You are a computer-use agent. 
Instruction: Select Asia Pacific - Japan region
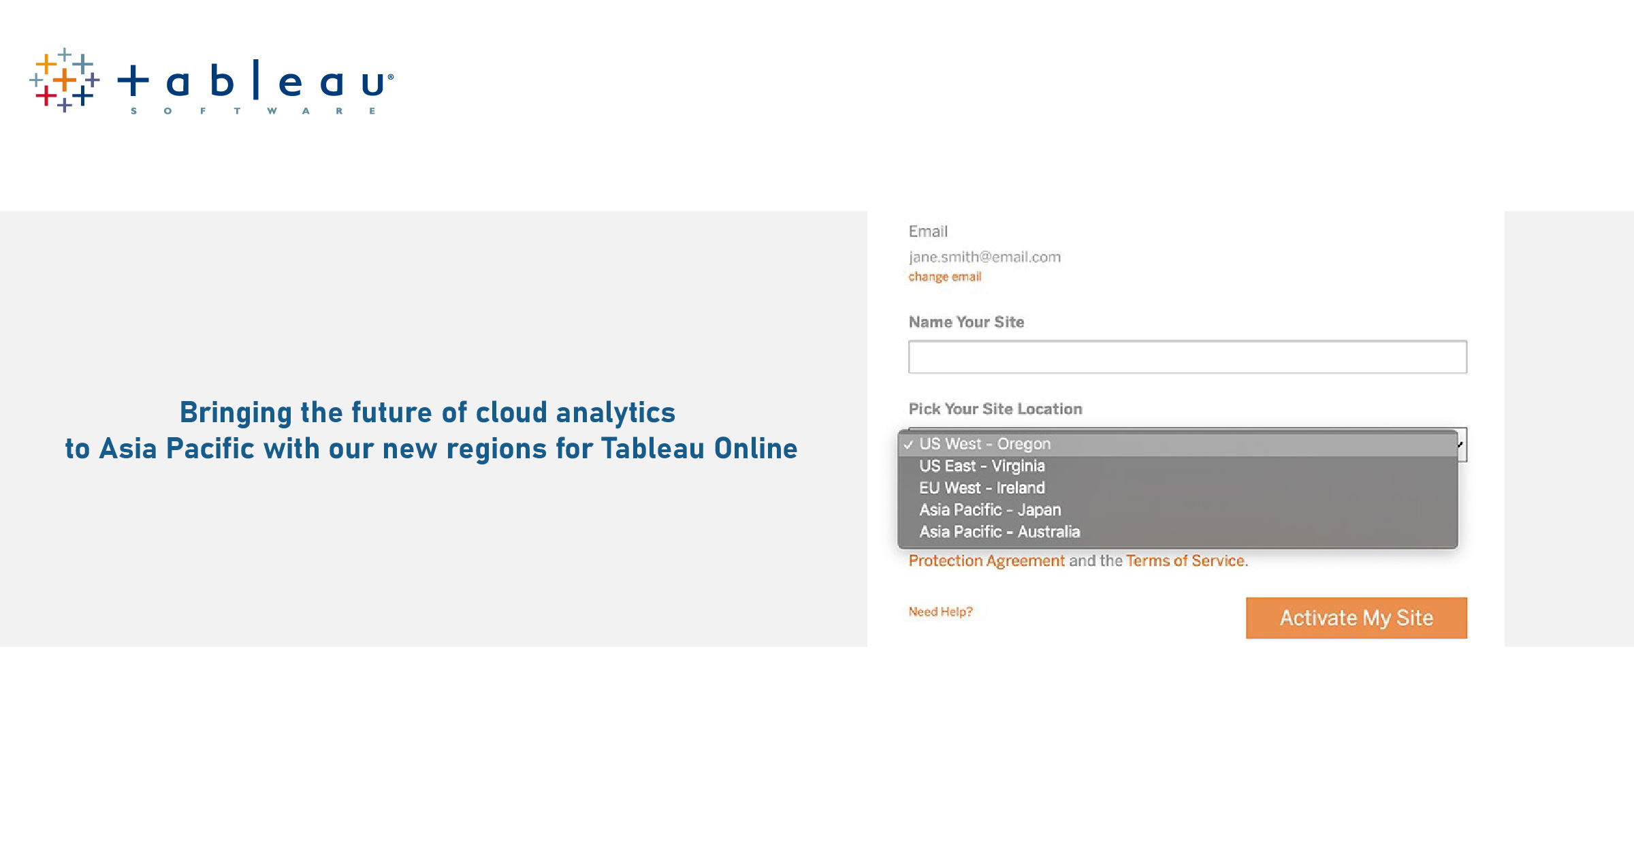989,510
